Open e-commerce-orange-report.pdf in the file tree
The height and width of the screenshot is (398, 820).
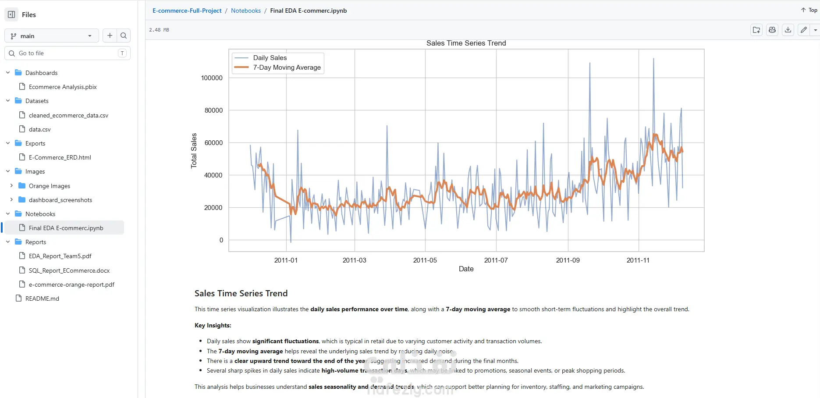(71, 284)
